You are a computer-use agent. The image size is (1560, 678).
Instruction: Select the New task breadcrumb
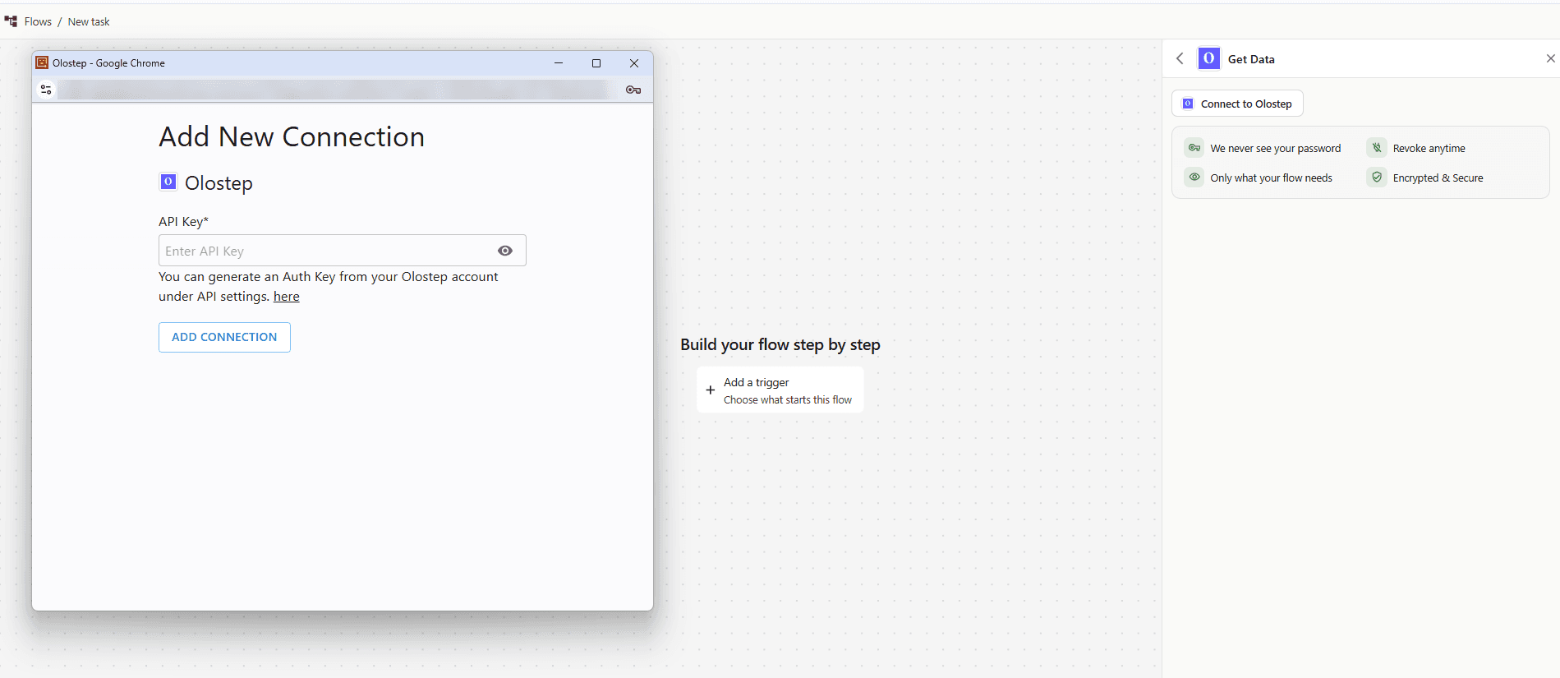pos(89,21)
